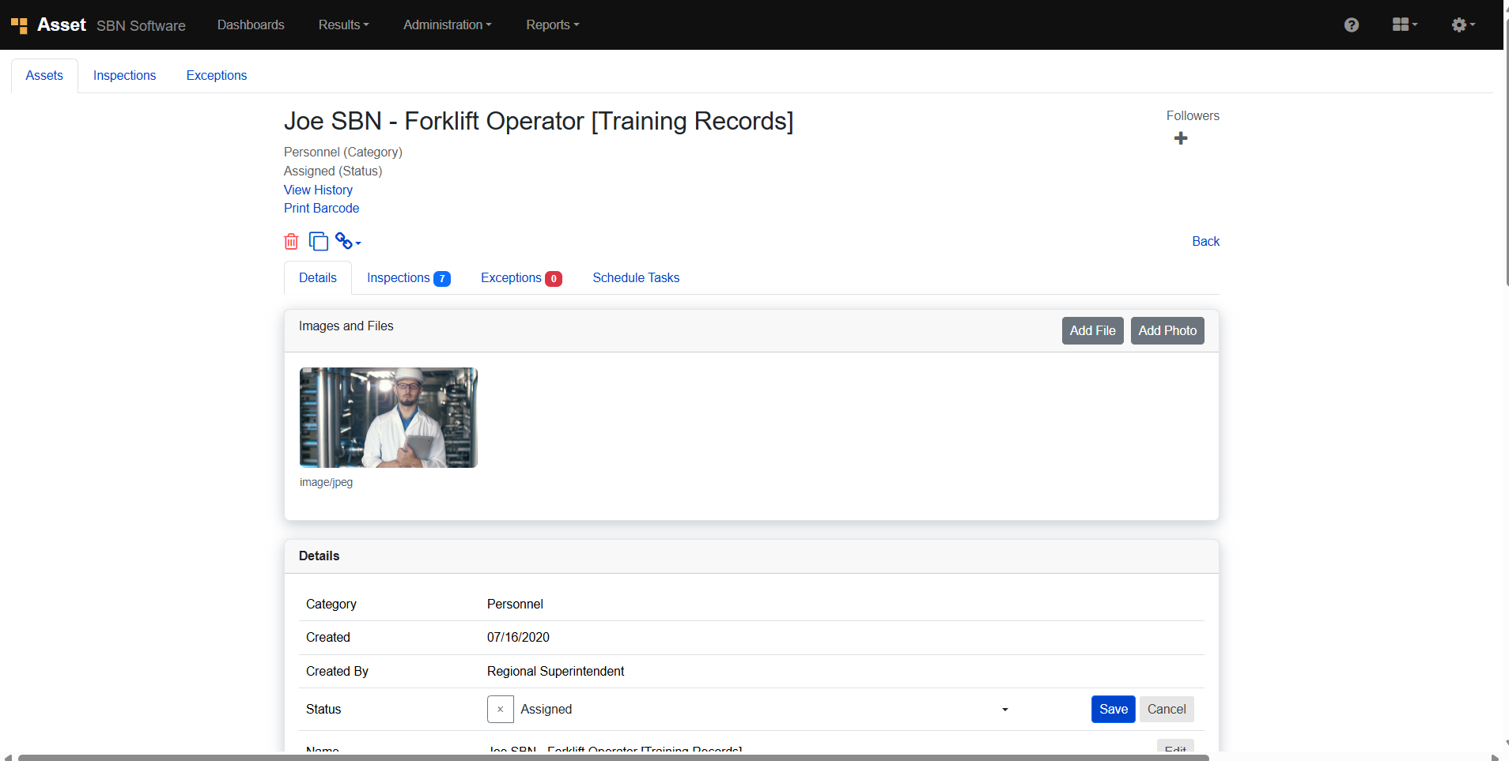1509x761 pixels.
Task: Click the horizontal scrollbar at bottom
Action: (x=613, y=757)
